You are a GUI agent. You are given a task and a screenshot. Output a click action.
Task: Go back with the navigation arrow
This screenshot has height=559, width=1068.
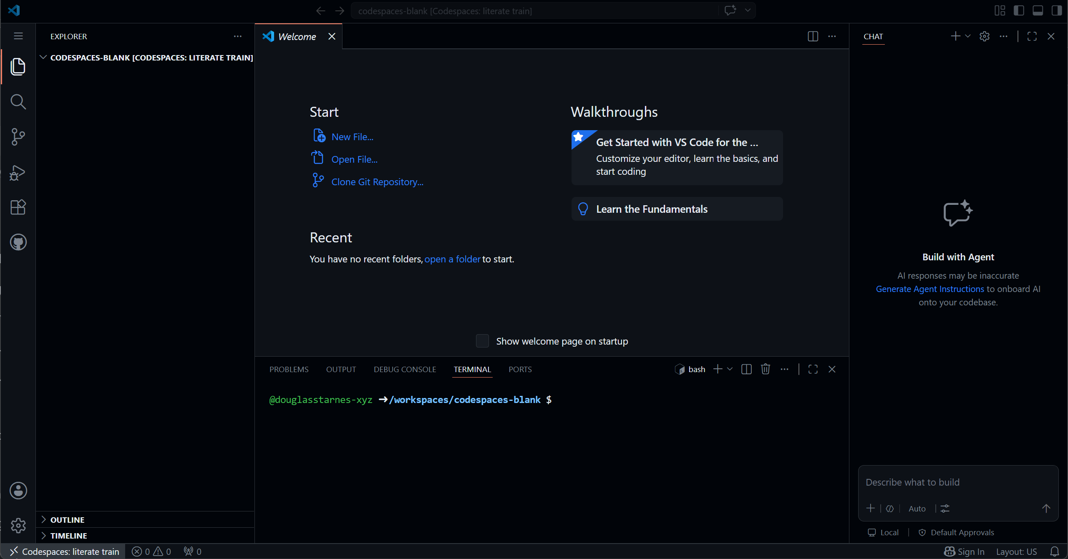(320, 11)
